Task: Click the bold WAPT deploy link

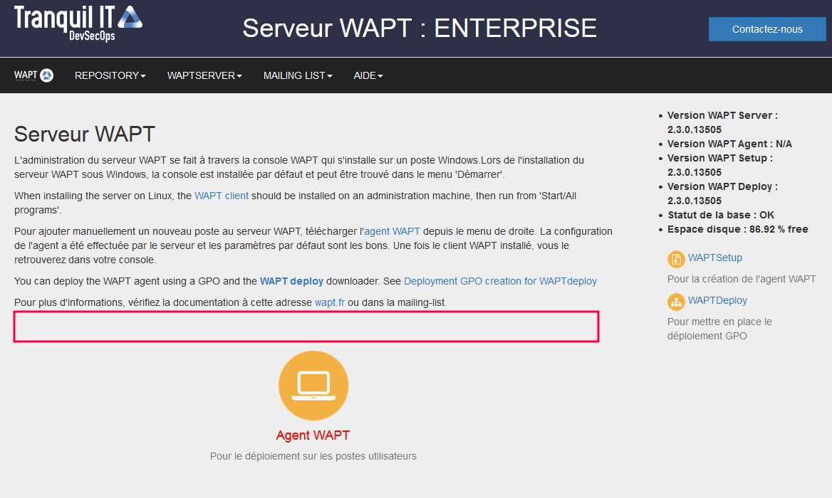Action: [x=291, y=281]
